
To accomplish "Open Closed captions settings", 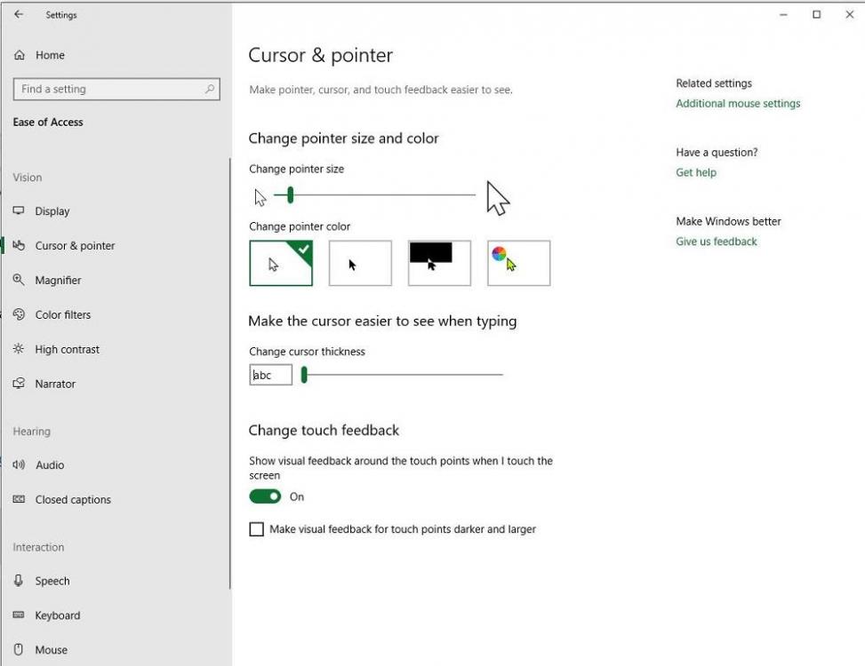I will [x=73, y=500].
